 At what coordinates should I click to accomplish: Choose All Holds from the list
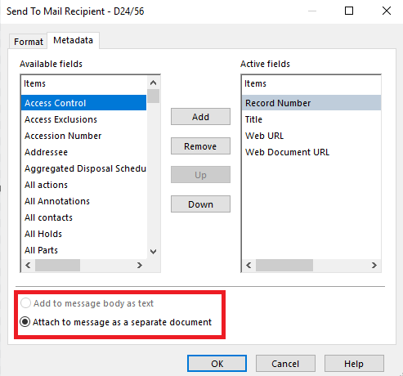tap(83, 234)
